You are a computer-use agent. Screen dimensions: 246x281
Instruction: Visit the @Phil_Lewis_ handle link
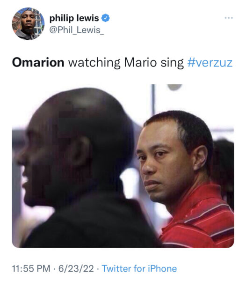click(x=77, y=30)
